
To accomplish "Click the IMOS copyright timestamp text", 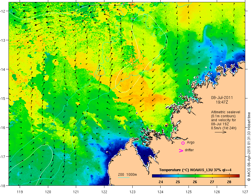I will (249, 147).
